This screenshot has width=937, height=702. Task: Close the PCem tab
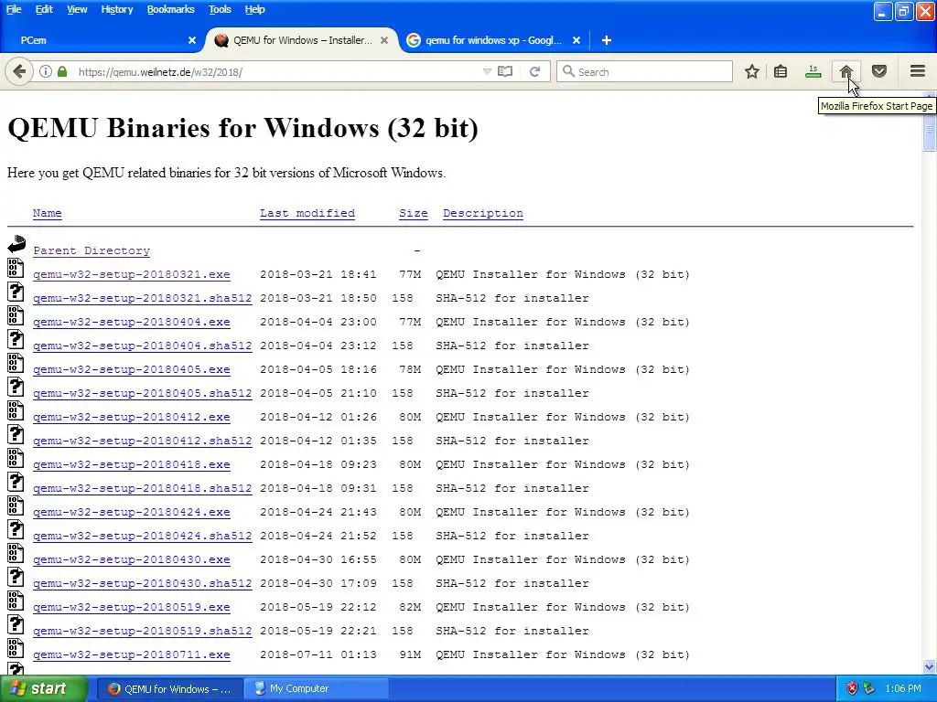click(x=192, y=40)
